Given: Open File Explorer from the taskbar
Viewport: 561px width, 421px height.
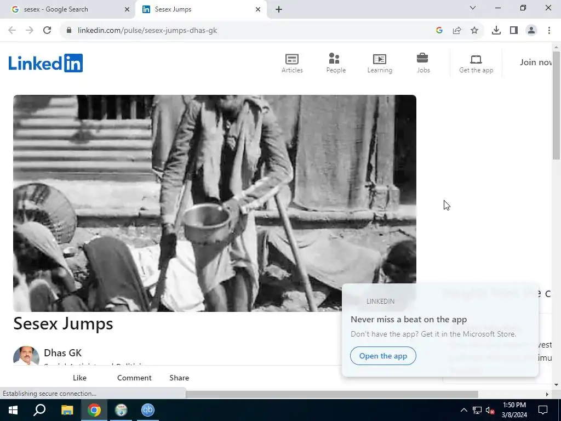Looking at the screenshot, I should (67, 410).
